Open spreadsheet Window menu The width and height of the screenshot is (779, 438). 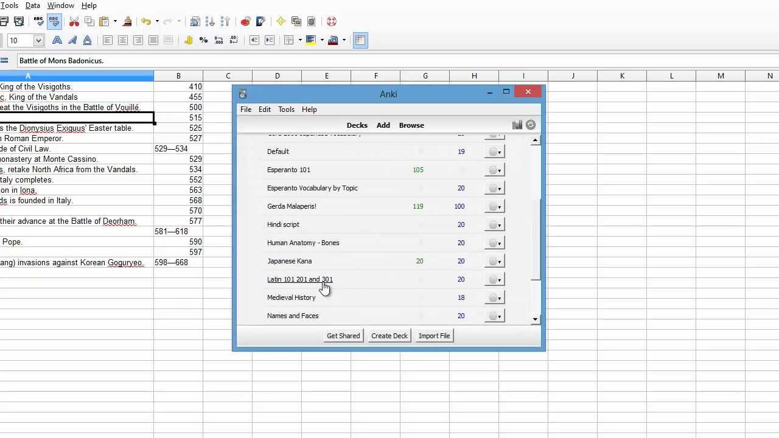61,5
